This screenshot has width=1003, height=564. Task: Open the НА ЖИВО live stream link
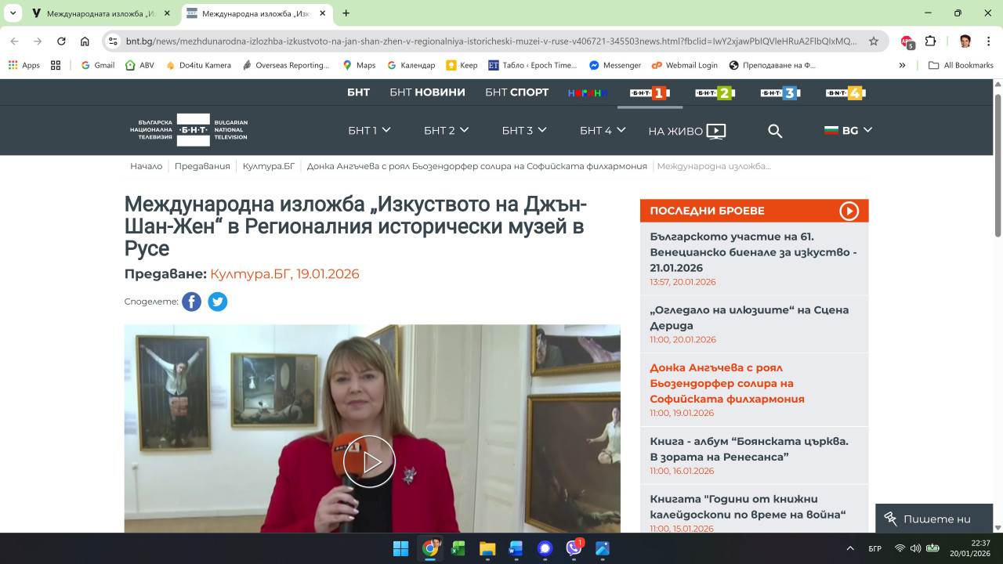click(x=686, y=131)
